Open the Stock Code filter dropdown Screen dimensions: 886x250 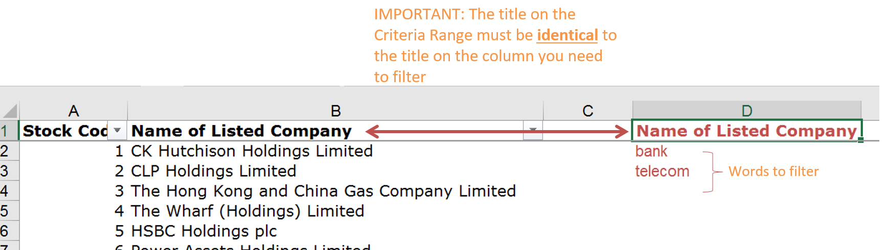pyautogui.click(x=117, y=131)
